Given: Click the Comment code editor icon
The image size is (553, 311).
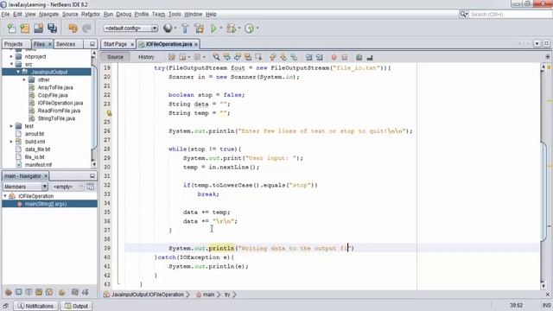Looking at the screenshot, I should tap(359, 57).
